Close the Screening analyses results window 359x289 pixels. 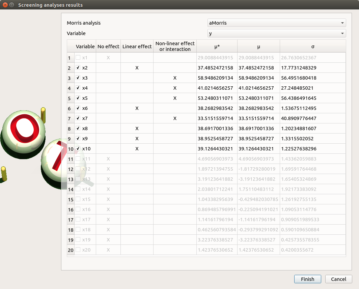point(5,5)
